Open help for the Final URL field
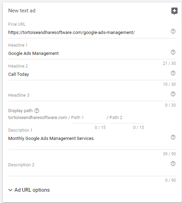 click(173, 31)
